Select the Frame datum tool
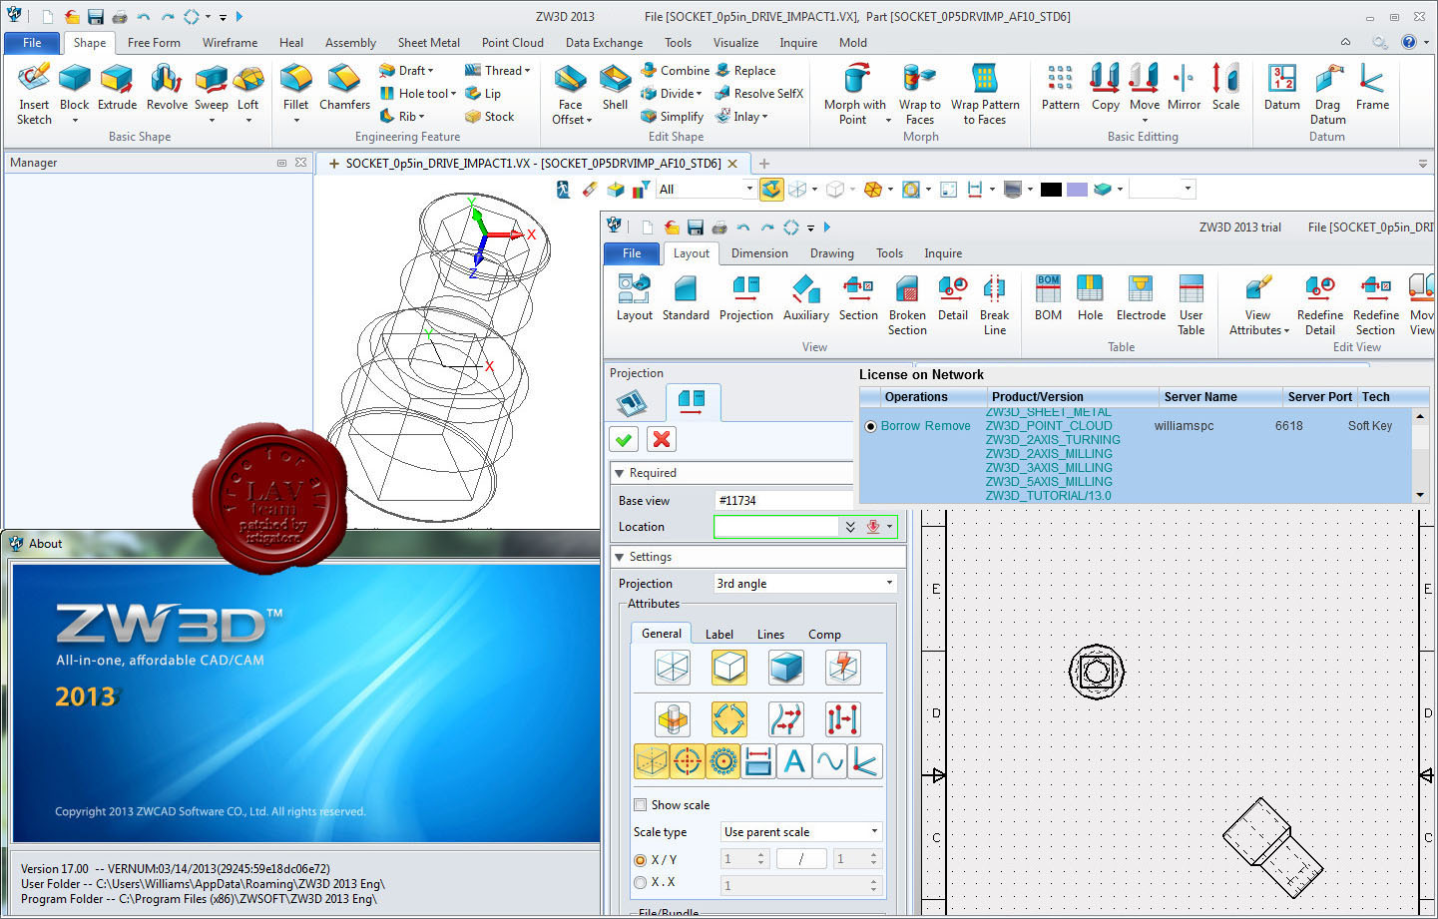This screenshot has width=1438, height=919. (1373, 86)
